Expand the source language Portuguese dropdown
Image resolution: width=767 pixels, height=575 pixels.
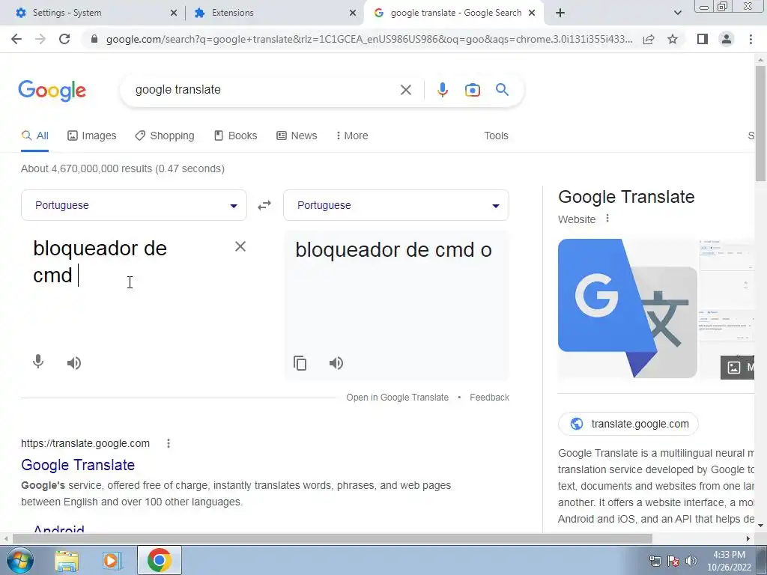(x=133, y=205)
